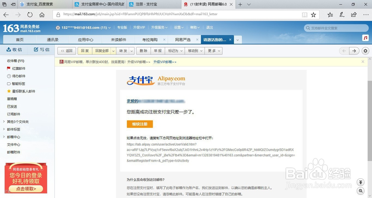Open a new browser tab
This screenshot has height=198, width=372.
pos(240,4)
